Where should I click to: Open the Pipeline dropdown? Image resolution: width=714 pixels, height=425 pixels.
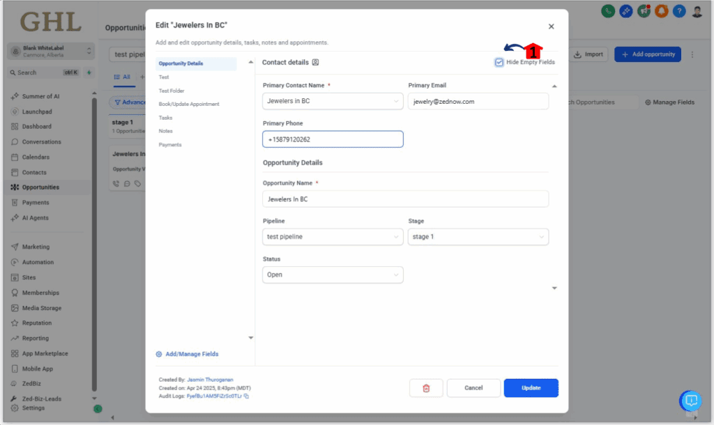[333, 237]
